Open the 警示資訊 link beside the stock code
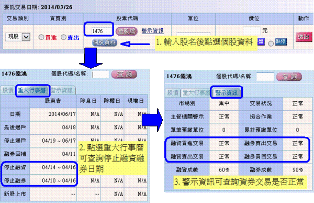 tap(153, 31)
